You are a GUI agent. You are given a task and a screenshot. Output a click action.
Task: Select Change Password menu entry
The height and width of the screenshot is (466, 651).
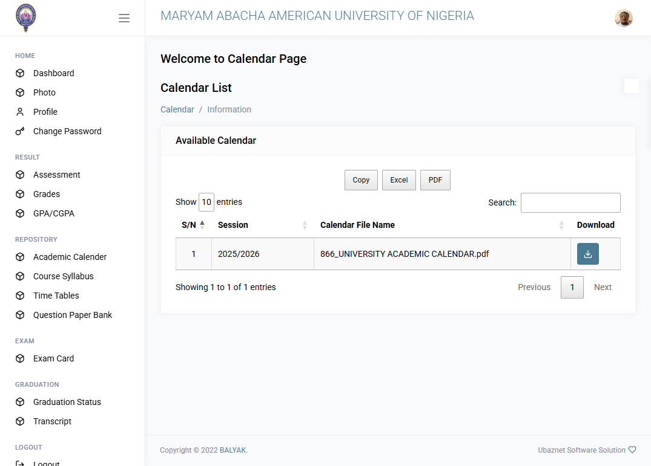(67, 131)
